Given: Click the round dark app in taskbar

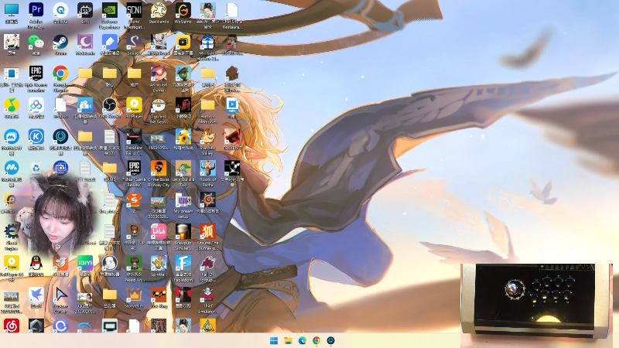Looking at the screenshot, I should click(x=331, y=340).
